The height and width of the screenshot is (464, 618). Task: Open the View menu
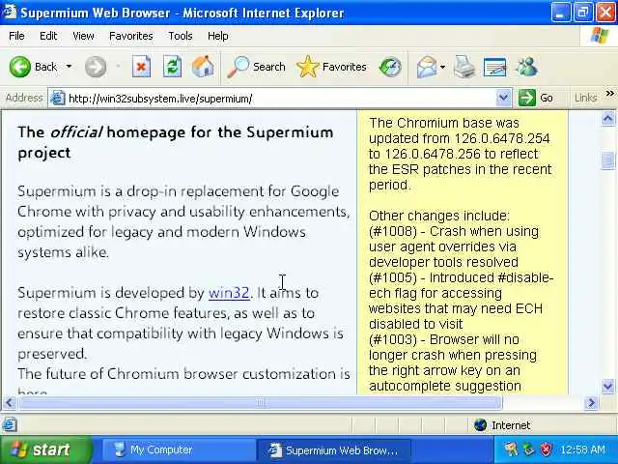pos(83,36)
